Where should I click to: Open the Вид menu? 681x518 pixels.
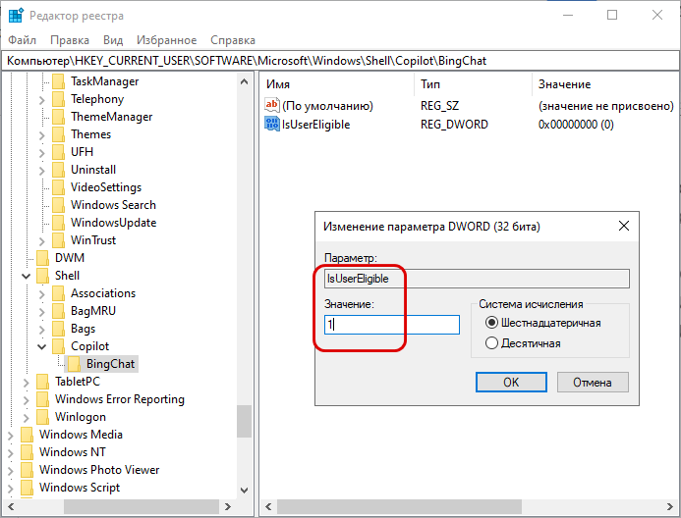tap(113, 40)
